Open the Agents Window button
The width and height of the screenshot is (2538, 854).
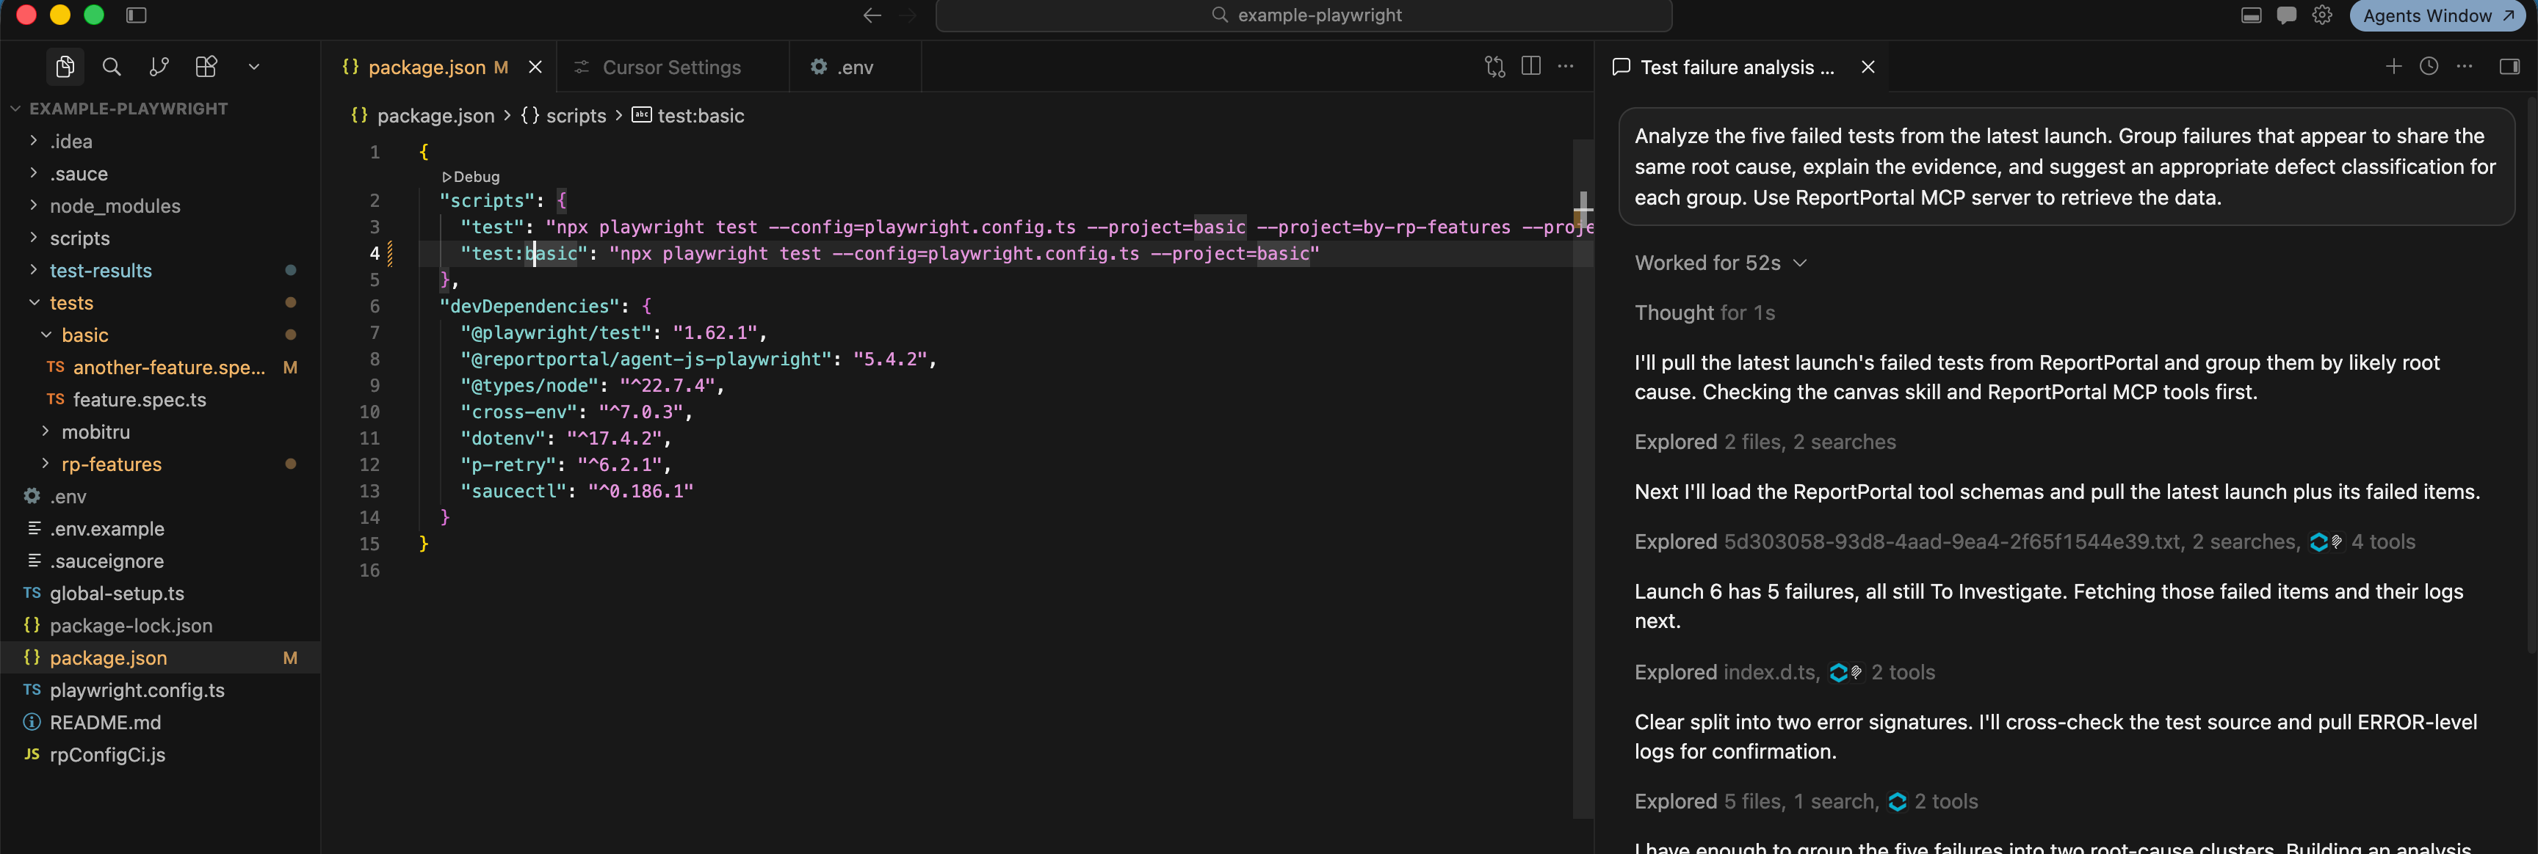coord(2437,15)
